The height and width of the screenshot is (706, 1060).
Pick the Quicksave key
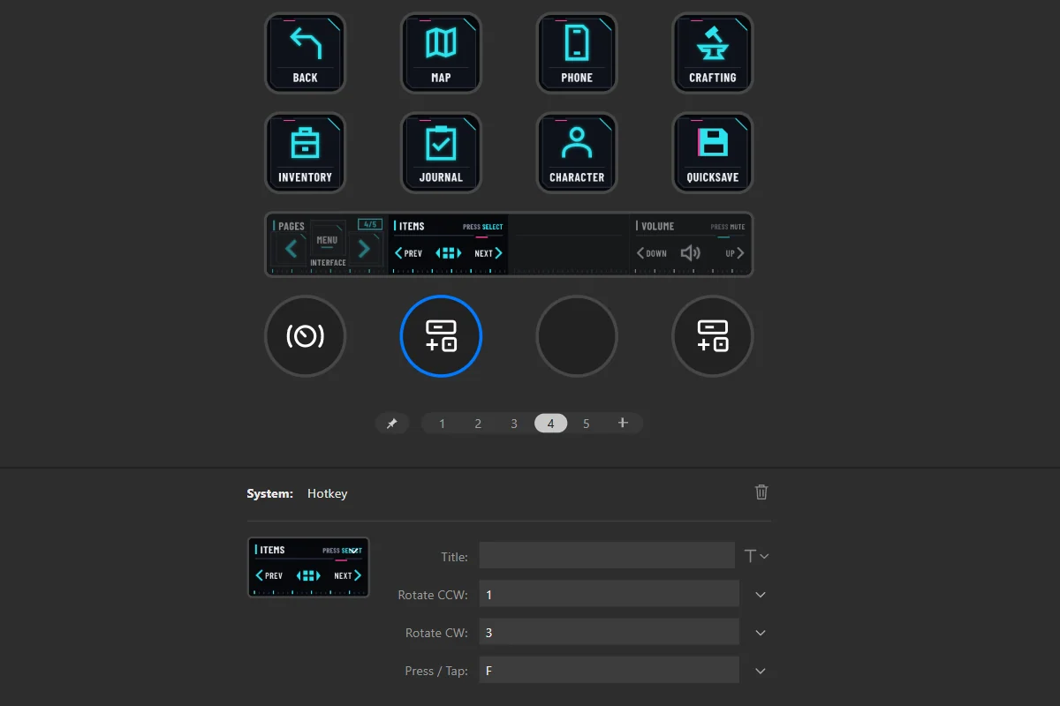[x=713, y=153]
